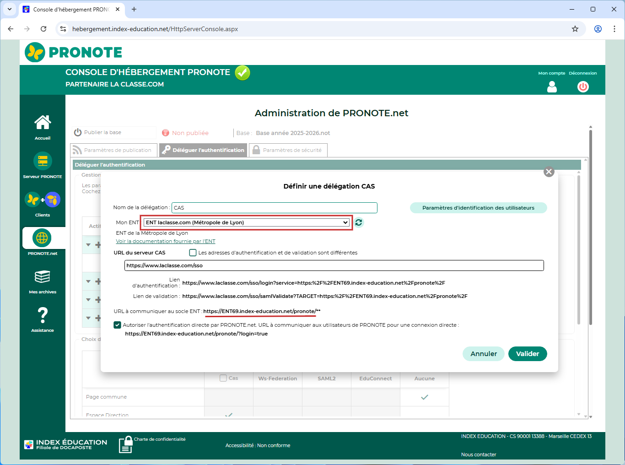Click the green checkmark status icon
The image size is (625, 465).
tap(242, 73)
